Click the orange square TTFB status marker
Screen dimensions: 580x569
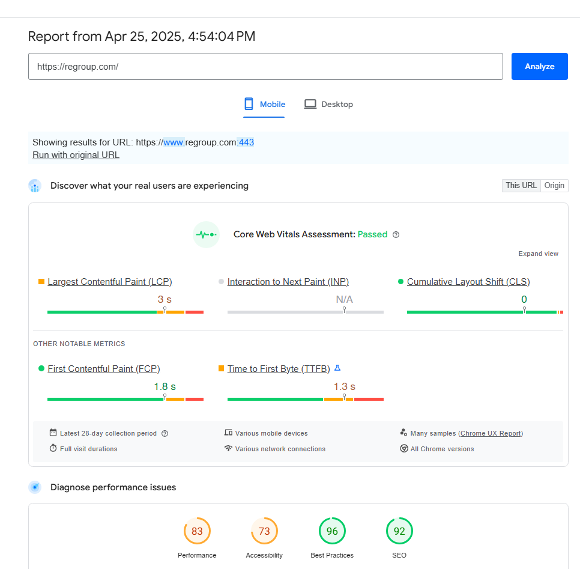coord(221,368)
